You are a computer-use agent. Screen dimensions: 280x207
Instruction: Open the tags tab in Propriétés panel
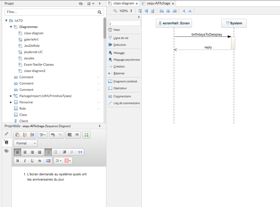[x=7, y=151]
